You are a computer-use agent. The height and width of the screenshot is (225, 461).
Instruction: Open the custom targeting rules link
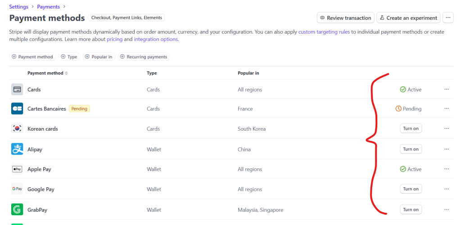pos(324,32)
